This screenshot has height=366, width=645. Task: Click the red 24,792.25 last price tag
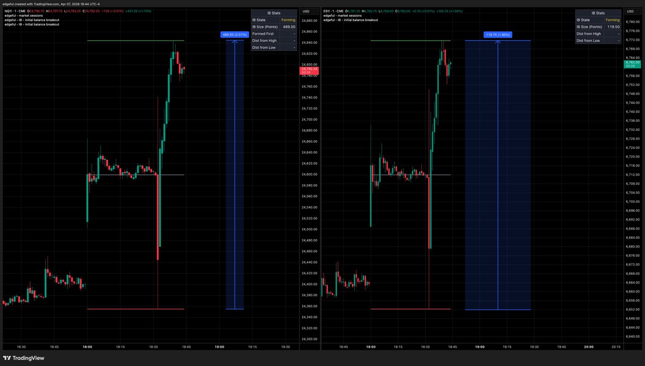point(309,70)
